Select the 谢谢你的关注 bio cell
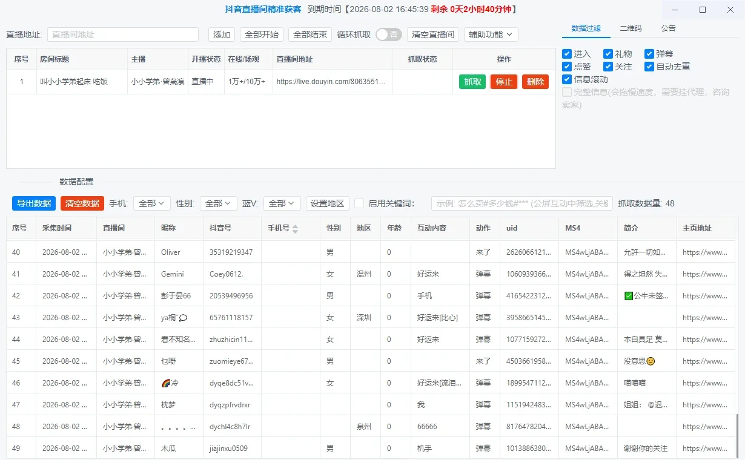Viewport: 745px width, 460px height. point(646,448)
